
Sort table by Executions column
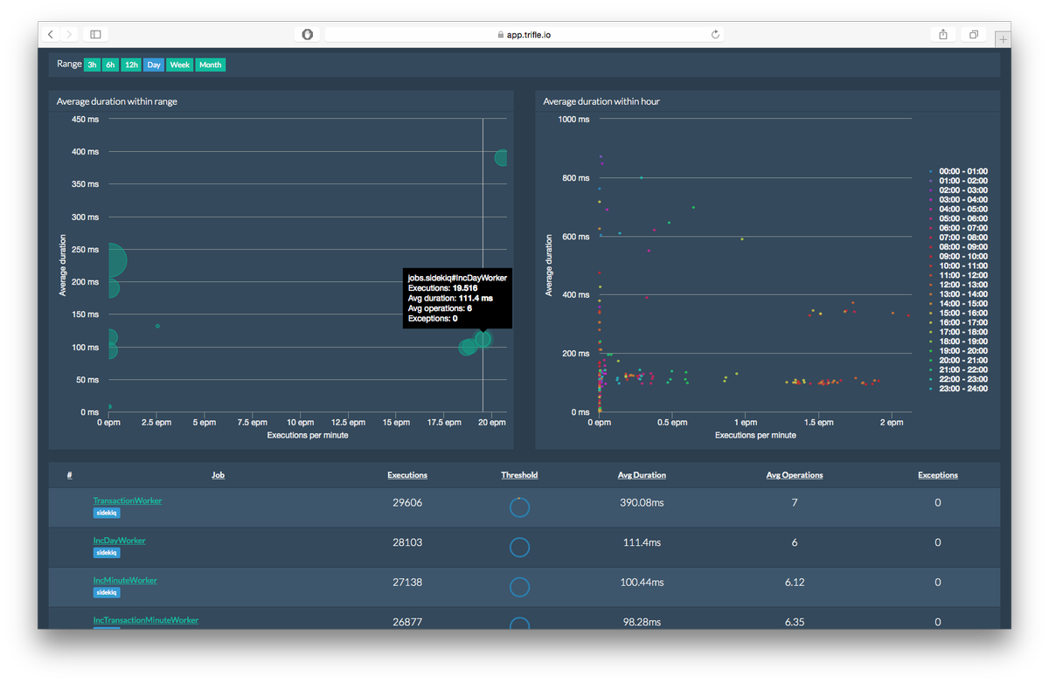pos(407,475)
